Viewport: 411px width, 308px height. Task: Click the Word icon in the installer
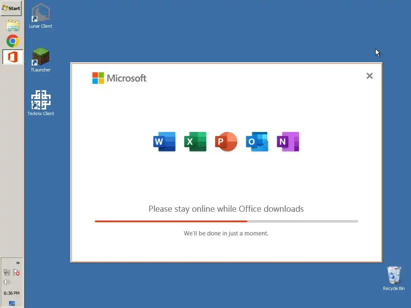[x=164, y=142]
